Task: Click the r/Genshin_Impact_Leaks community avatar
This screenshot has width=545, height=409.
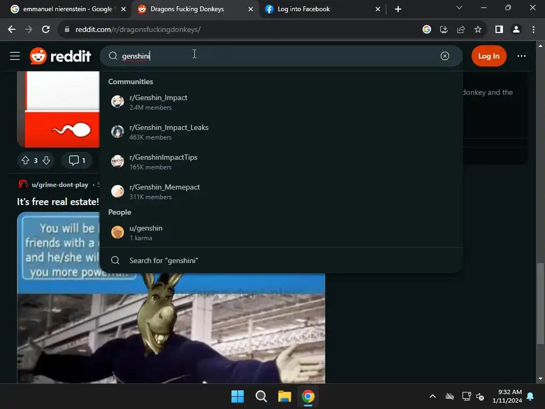Action: (x=118, y=132)
